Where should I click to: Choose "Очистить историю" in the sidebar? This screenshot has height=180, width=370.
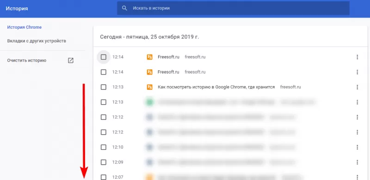click(x=27, y=60)
